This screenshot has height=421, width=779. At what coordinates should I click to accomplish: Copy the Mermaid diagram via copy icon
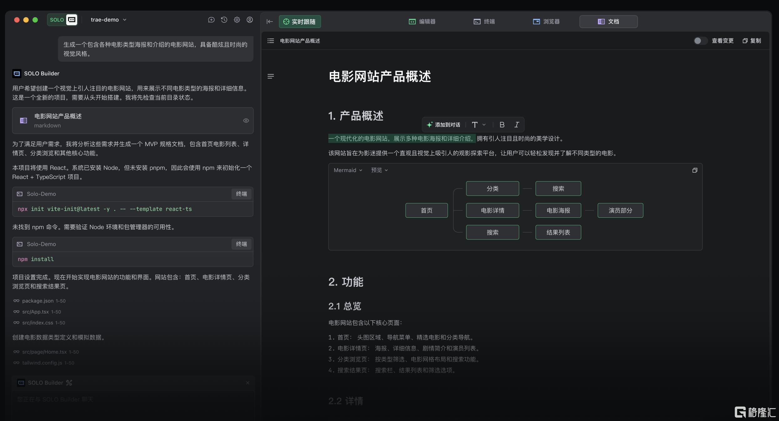(x=695, y=170)
